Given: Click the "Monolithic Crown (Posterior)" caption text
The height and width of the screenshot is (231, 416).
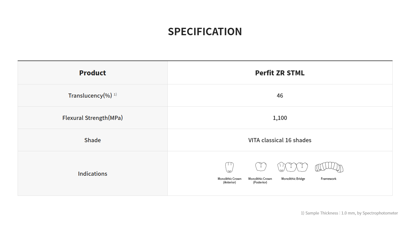Looking at the screenshot, I should pos(260,180).
